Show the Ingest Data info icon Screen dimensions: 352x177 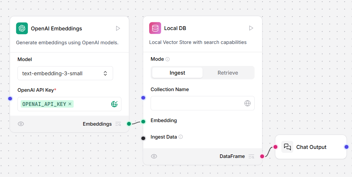pyautogui.click(x=181, y=137)
